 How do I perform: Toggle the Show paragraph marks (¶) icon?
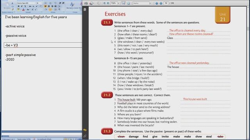(x=59, y=9)
